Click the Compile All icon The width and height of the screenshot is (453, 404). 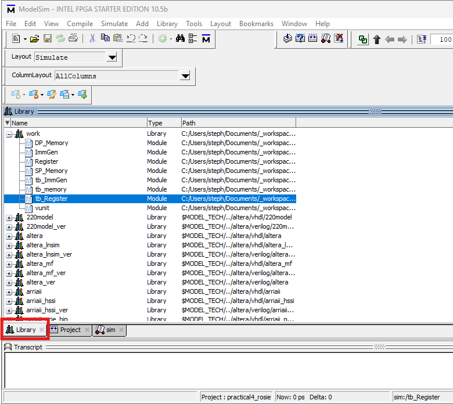pos(312,38)
